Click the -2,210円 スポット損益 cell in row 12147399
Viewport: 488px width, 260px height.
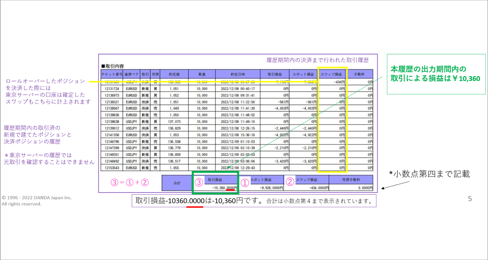pyautogui.click(x=303, y=148)
